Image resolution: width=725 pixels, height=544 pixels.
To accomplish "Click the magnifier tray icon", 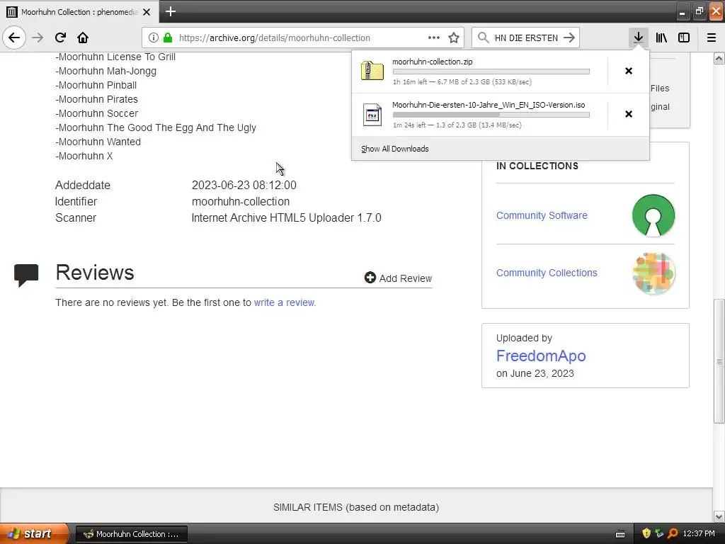I will point(673,534).
